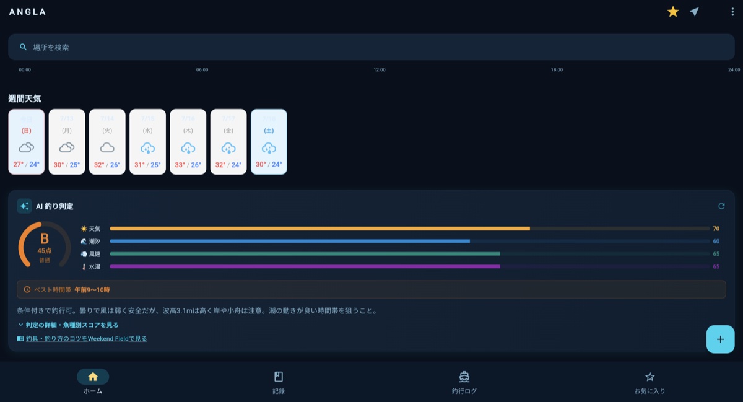This screenshot has width=743, height=402.
Task: Click the orange 天気 score bar
Action: click(x=410, y=229)
